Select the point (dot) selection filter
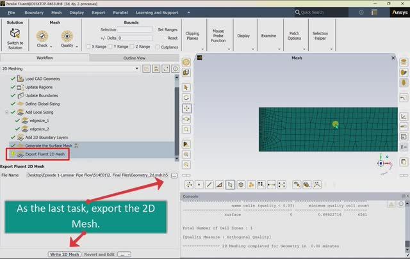This screenshot has width=410, height=259. (199, 185)
